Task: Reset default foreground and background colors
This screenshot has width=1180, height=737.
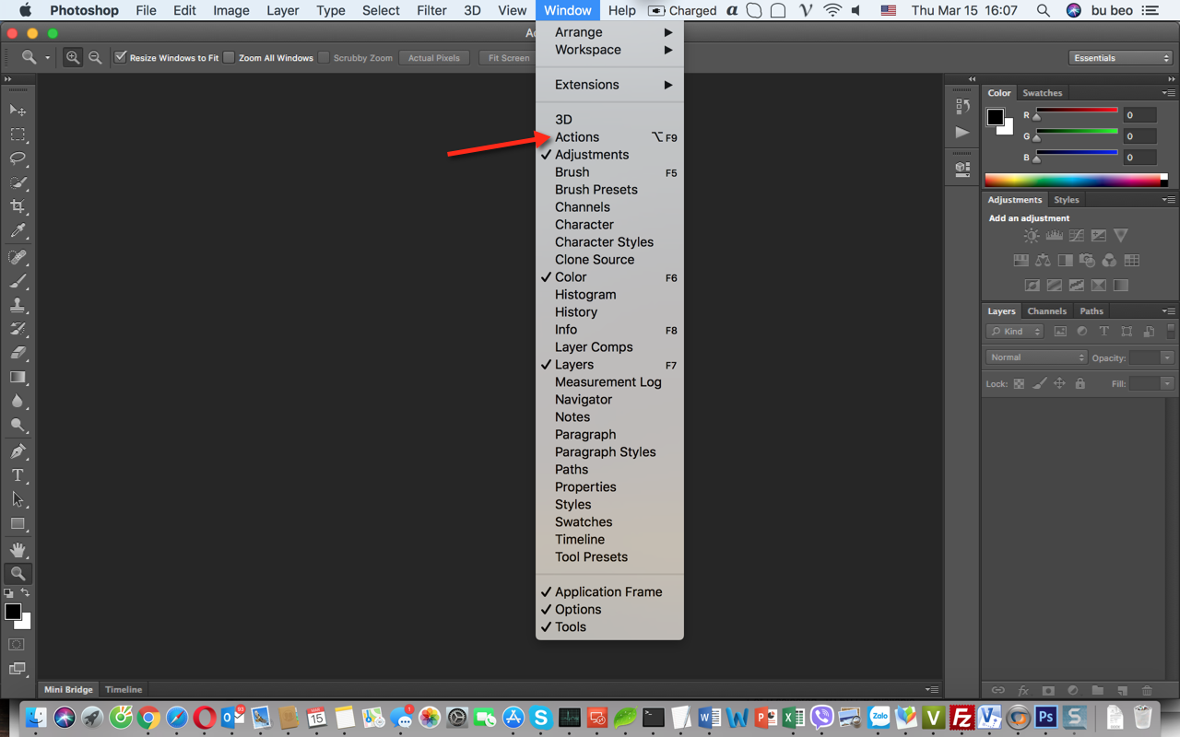Action: (9, 593)
